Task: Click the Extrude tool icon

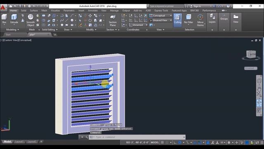Action: click(x=14, y=17)
